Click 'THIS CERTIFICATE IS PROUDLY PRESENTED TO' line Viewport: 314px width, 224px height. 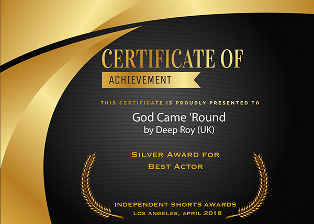180,103
